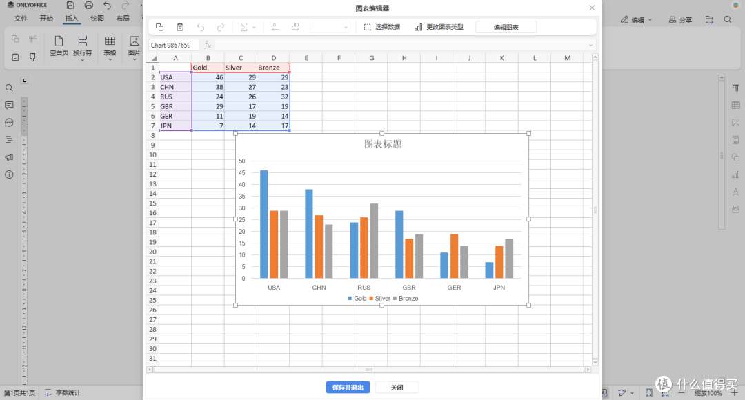Click main ribbon copy icon

[x=15, y=39]
